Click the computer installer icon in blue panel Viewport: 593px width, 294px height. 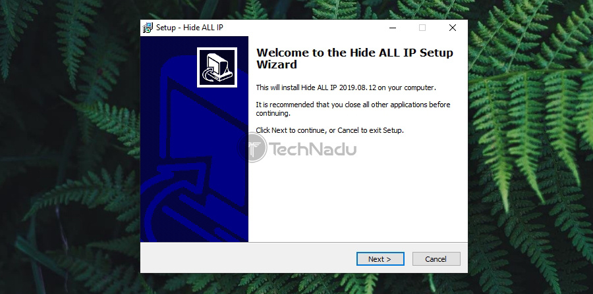(217, 67)
